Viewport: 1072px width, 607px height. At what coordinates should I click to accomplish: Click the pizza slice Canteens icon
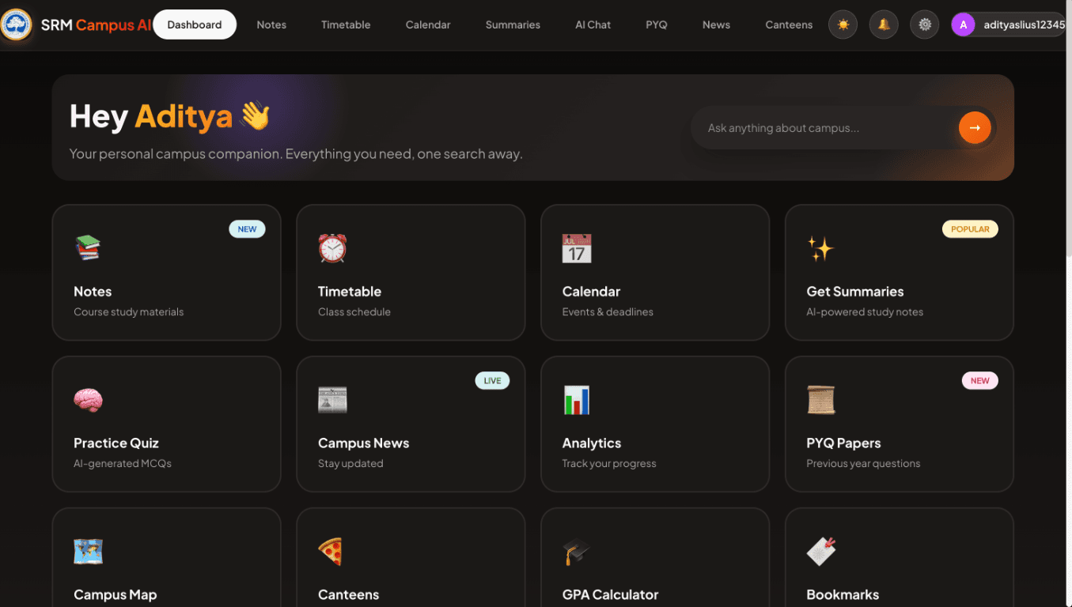[331, 552]
